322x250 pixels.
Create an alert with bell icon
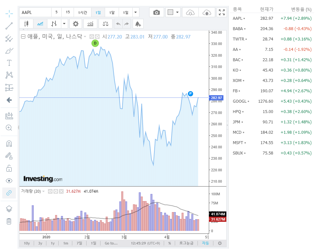138,24
